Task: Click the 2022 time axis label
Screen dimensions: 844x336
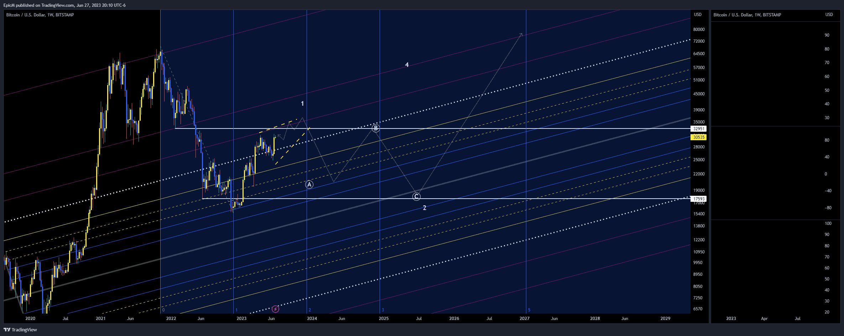Action: point(171,319)
